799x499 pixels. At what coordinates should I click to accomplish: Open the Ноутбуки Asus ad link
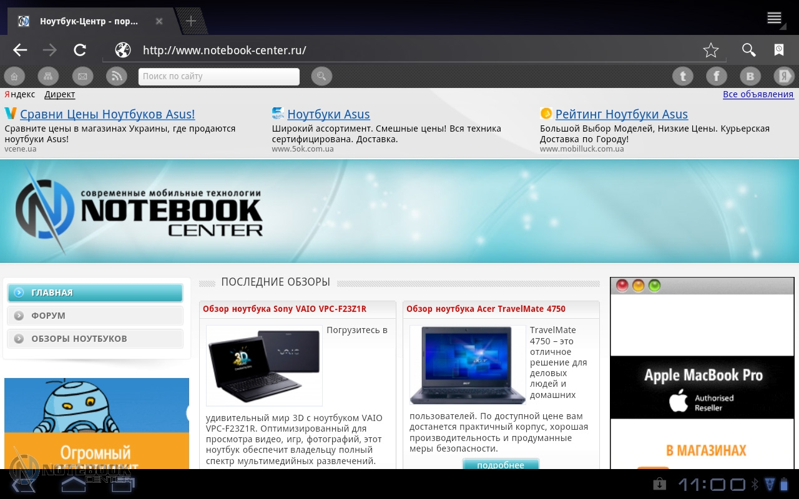click(328, 114)
